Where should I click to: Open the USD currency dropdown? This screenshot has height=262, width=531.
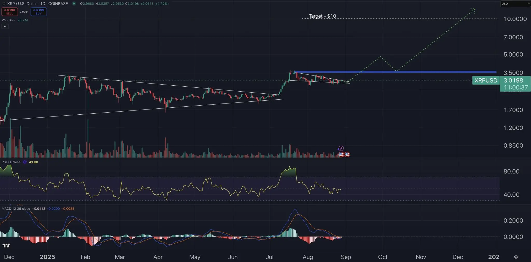[x=515, y=4]
